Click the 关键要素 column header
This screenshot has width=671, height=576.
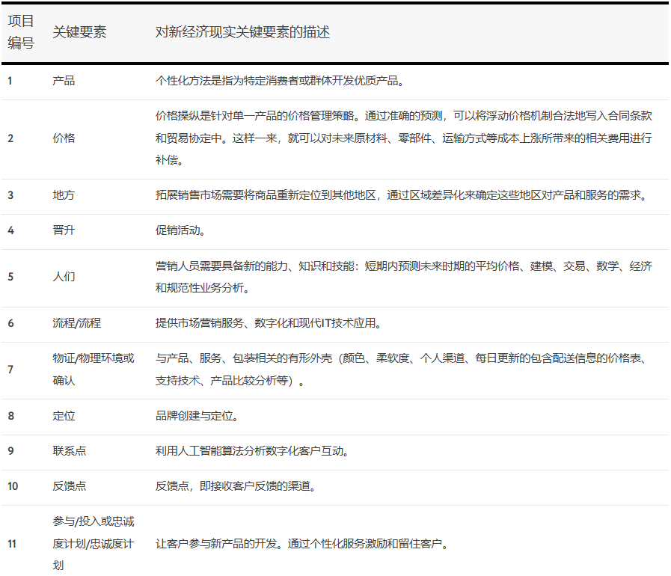(x=79, y=32)
